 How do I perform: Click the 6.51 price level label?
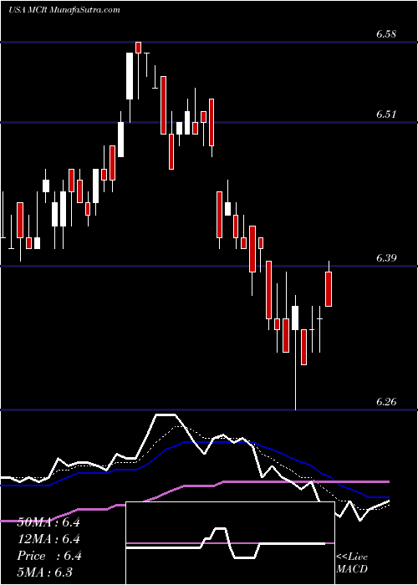click(386, 114)
